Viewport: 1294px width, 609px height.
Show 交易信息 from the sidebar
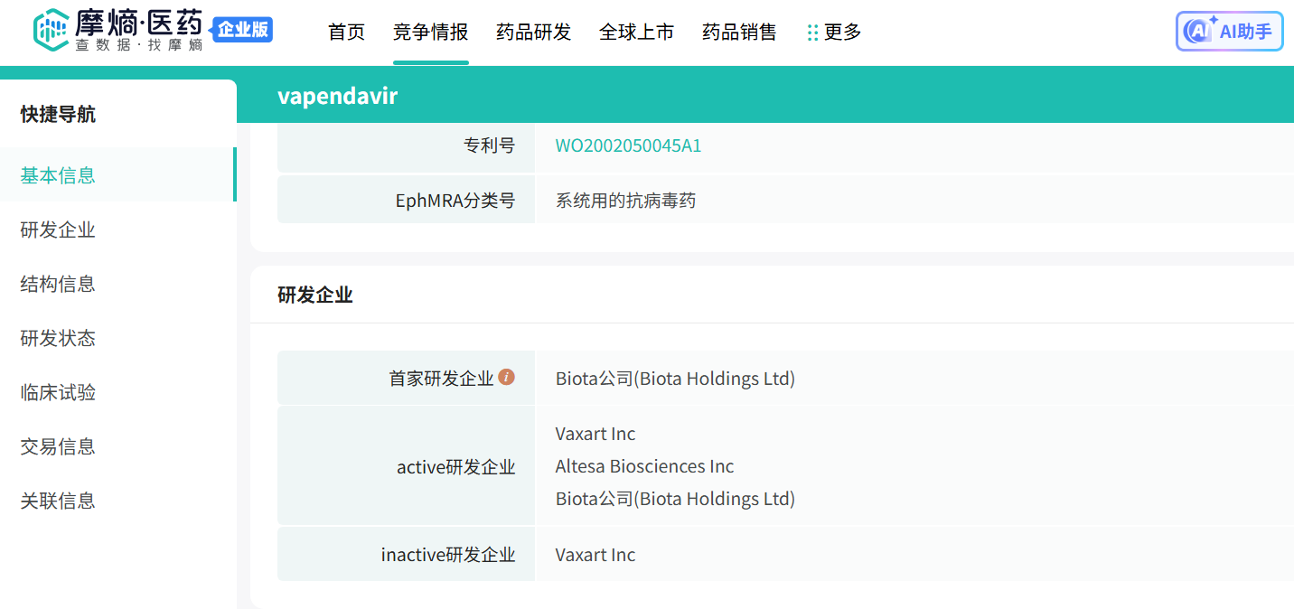(58, 446)
